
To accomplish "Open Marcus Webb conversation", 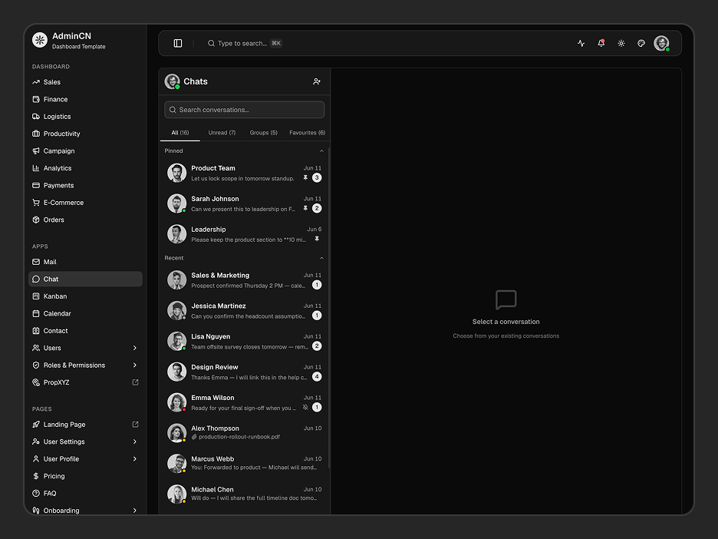I will [245, 464].
